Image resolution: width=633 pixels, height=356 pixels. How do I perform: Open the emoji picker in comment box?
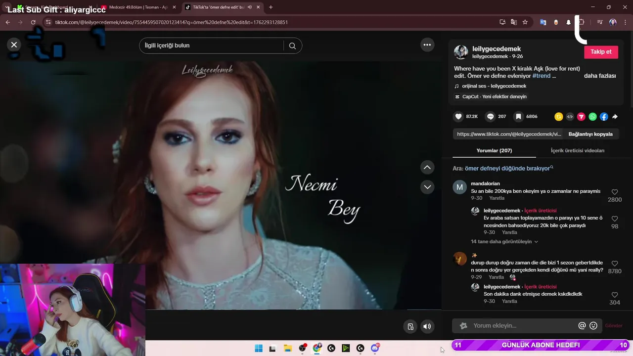click(593, 326)
